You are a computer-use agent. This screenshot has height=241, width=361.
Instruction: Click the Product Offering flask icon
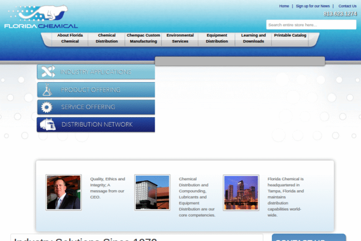(x=47, y=89)
